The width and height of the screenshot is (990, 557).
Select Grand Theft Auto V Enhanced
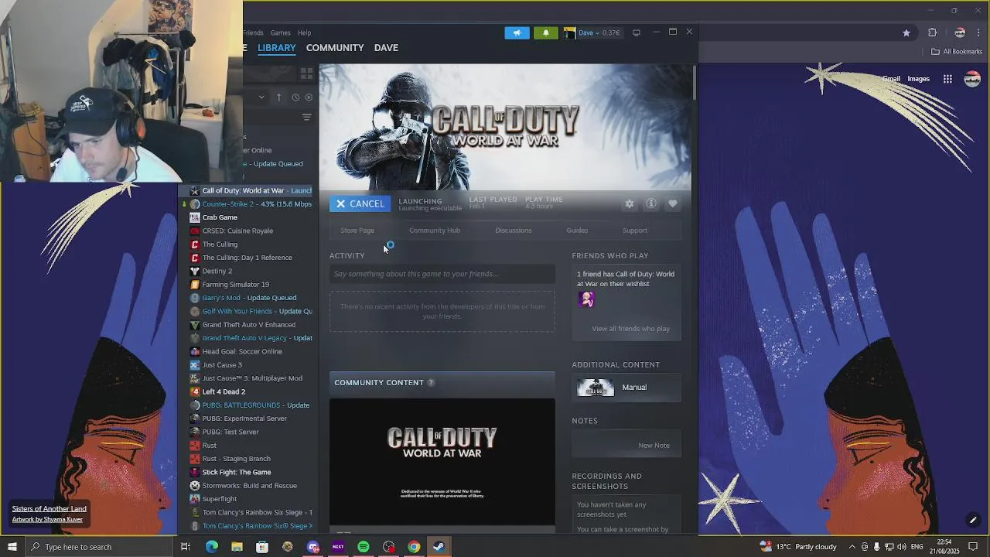coord(247,325)
